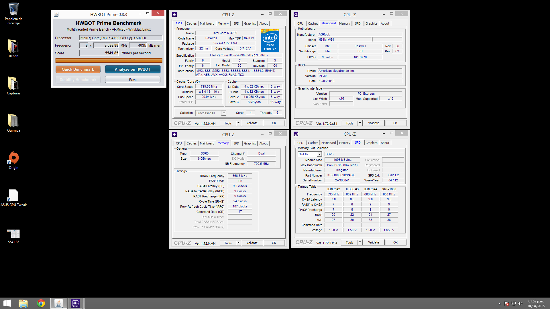Expand Tools arrow in the SPD window
The width and height of the screenshot is (550, 309).
tap(360, 242)
